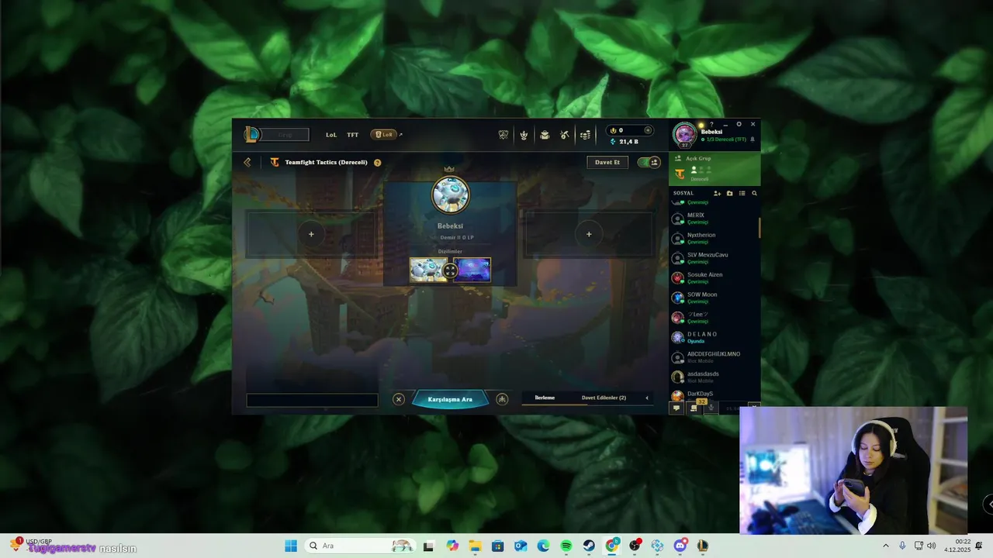This screenshot has height=558, width=993.
Task: Select the purple arena thumbnail
Action: pos(472,270)
